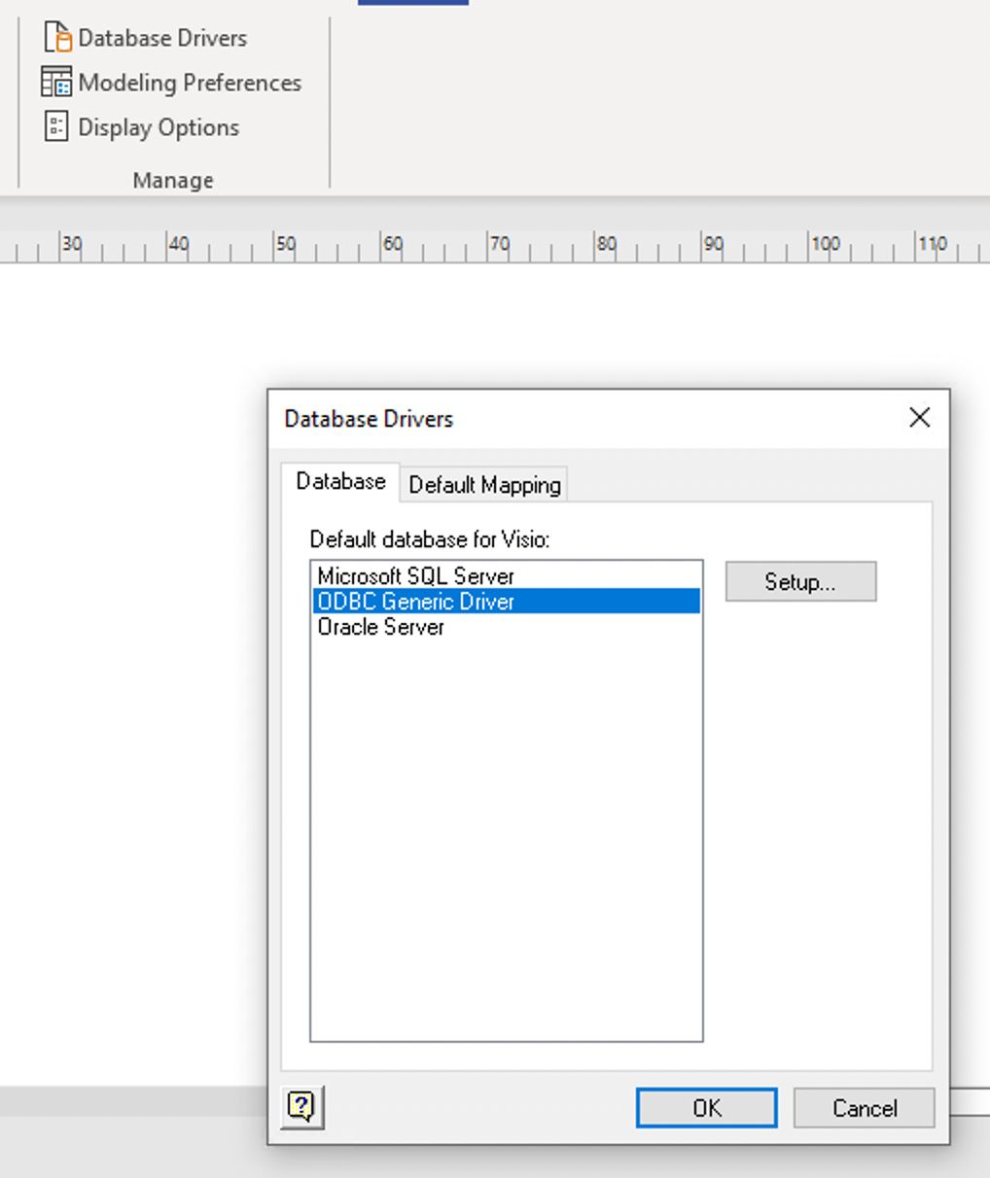Select the Database tab

click(x=340, y=481)
